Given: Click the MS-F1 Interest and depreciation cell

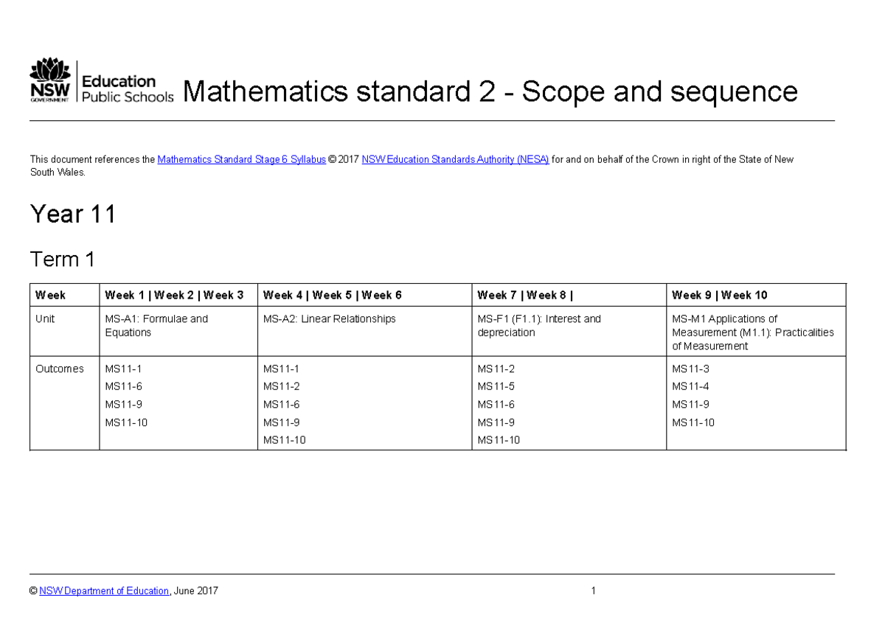Looking at the screenshot, I should (539, 325).
